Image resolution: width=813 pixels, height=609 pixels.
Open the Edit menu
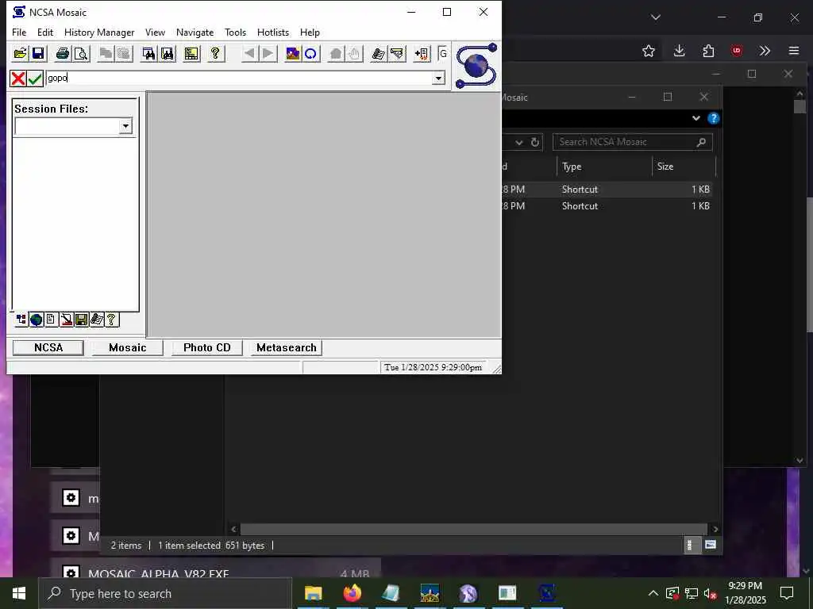[x=45, y=32]
